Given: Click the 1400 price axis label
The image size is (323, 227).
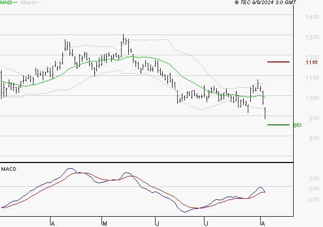Looking at the screenshot, I should click(312, 17).
